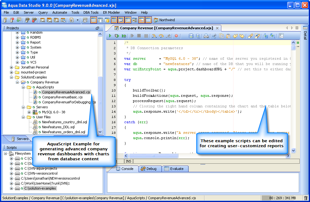The image size is (310, 202).
Task: Open Newfeatures_DDL.sql under User Files
Action: (58, 127)
